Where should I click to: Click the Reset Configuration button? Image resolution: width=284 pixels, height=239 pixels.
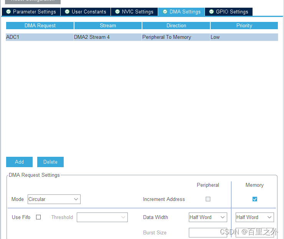[33, 2]
